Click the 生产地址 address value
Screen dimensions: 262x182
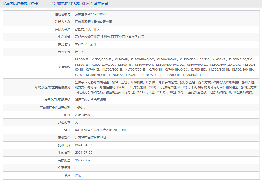[x=110, y=37]
